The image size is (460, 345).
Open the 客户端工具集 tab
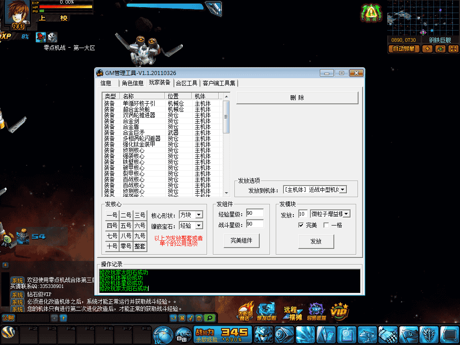click(219, 83)
